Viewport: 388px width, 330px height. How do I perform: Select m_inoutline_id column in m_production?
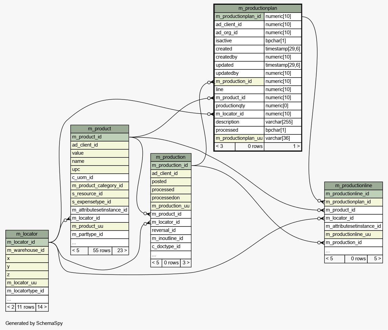[x=171, y=239]
